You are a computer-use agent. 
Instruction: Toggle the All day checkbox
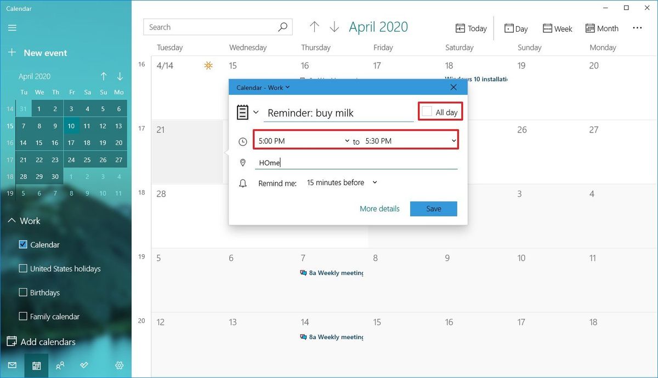(427, 111)
